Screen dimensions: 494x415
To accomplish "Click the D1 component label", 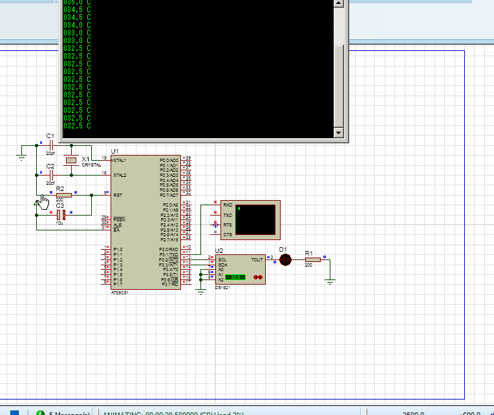I will (x=283, y=250).
